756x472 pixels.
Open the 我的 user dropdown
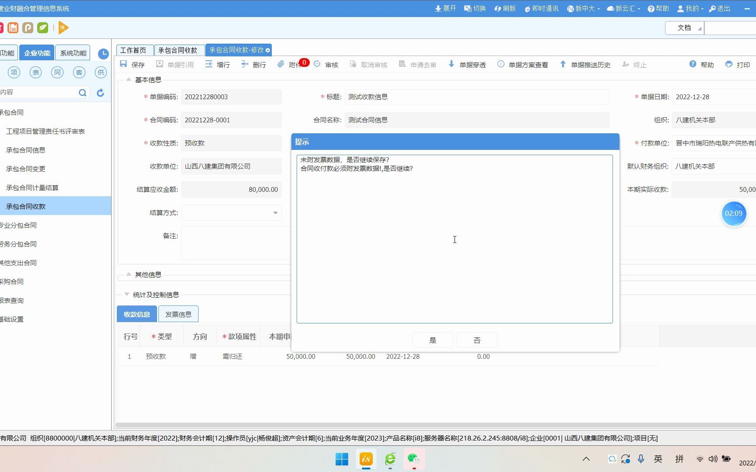690,8
